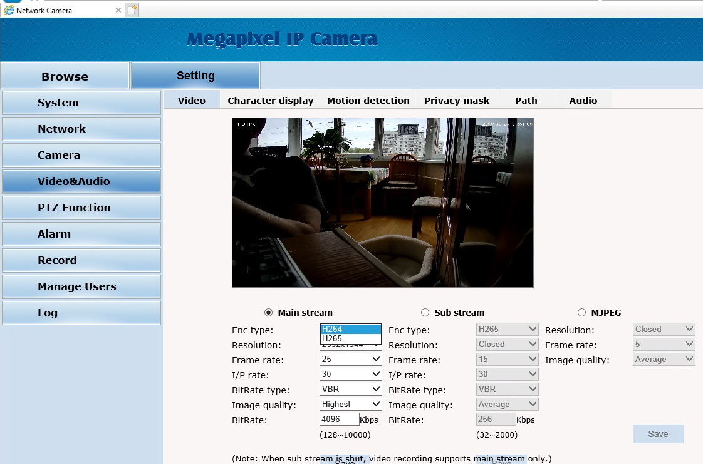This screenshot has width=703, height=464.
Task: Click the Save button for MJPEG
Action: click(x=657, y=434)
